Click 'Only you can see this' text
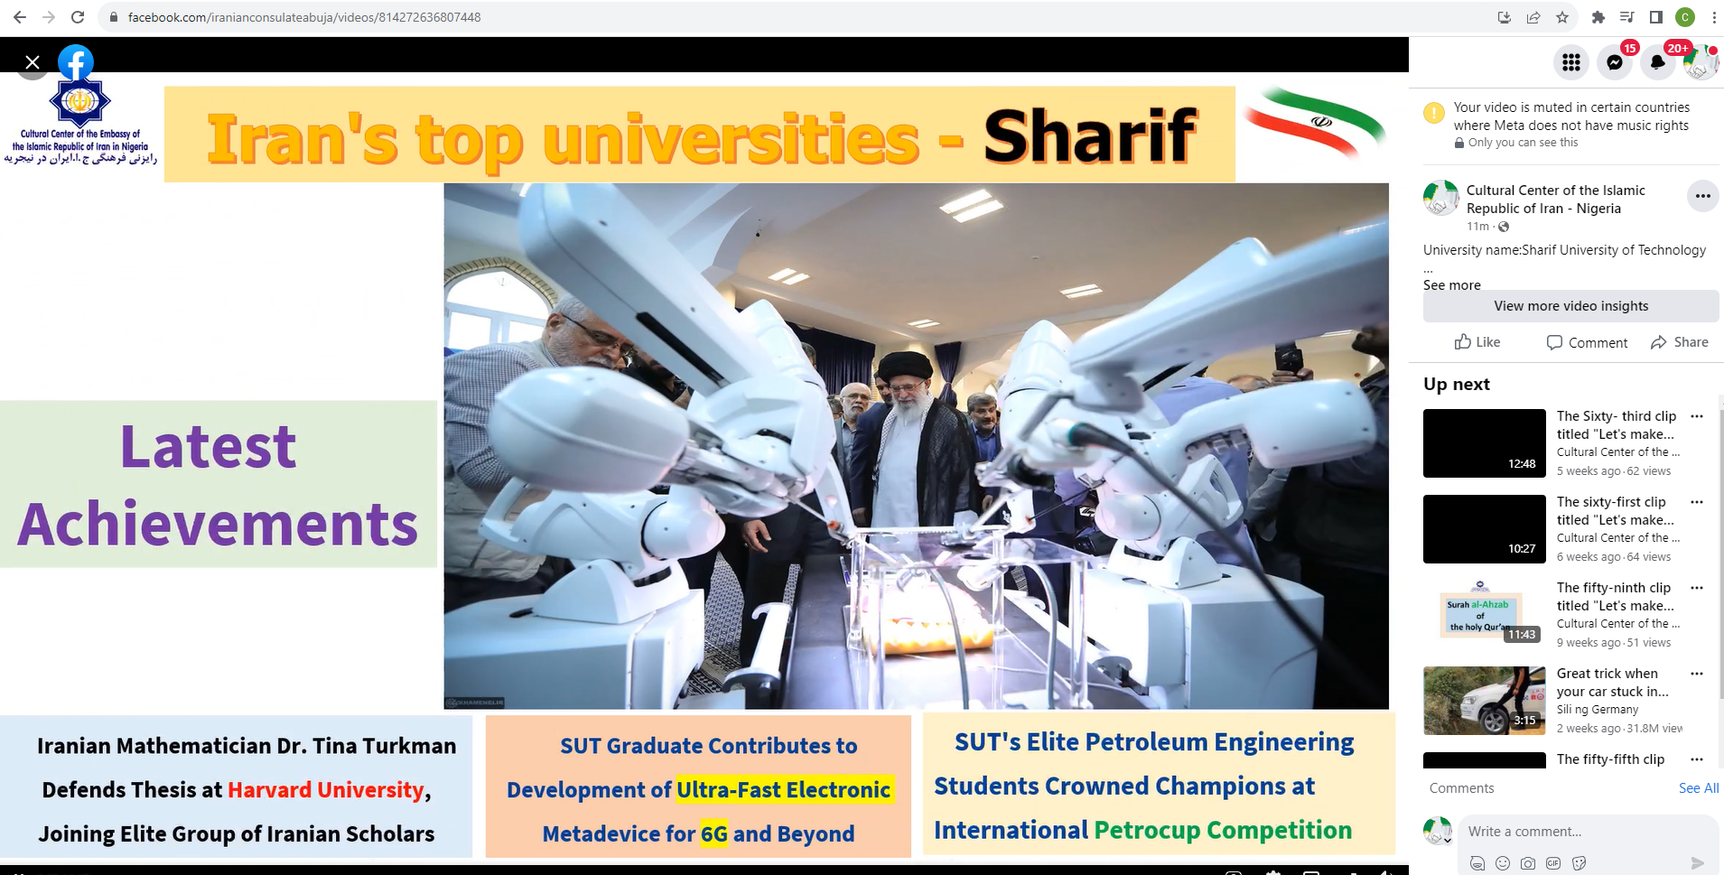The height and width of the screenshot is (875, 1724). (x=1524, y=143)
